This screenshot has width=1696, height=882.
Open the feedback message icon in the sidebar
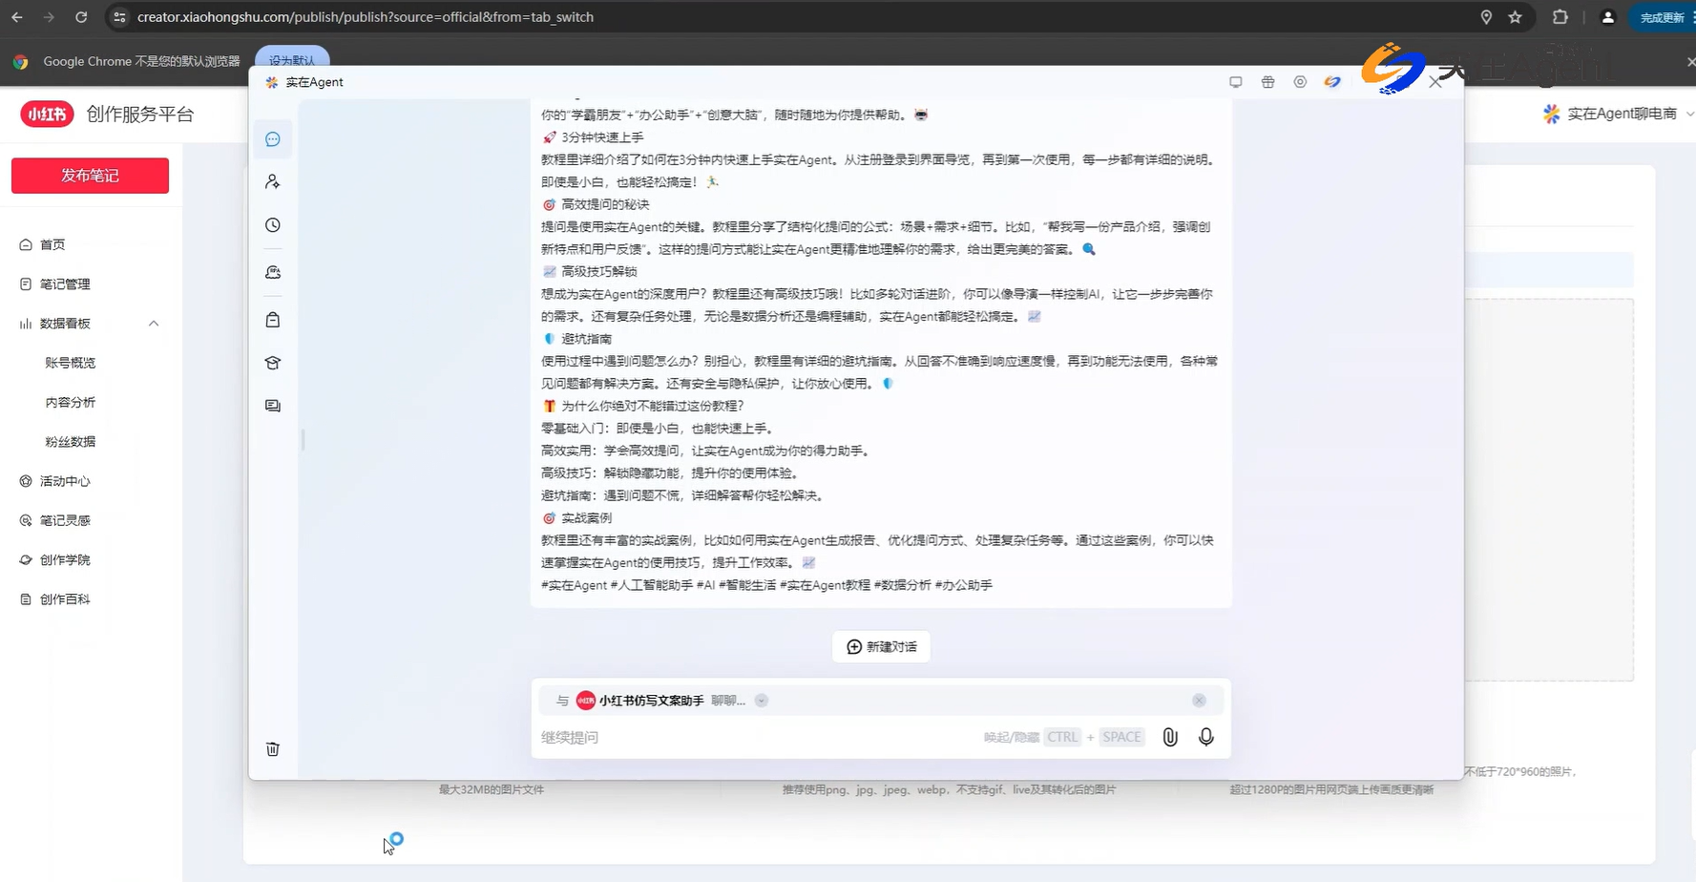click(x=272, y=406)
